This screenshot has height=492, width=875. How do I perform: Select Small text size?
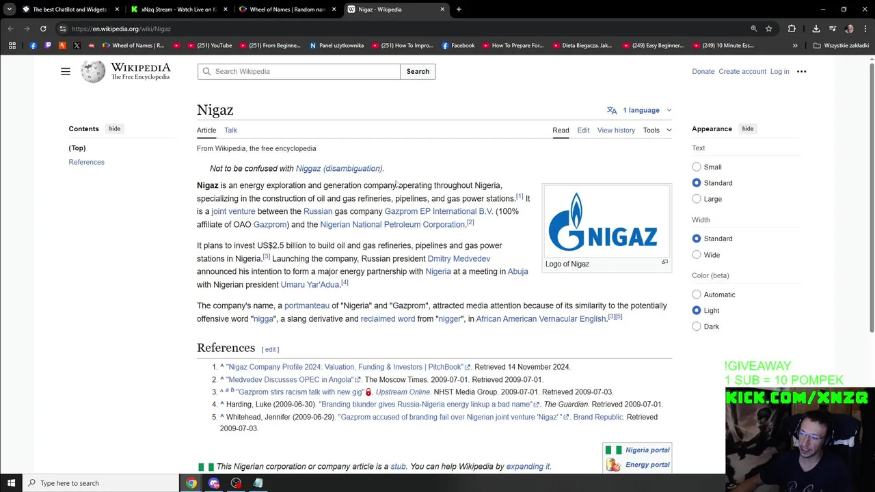[696, 167]
